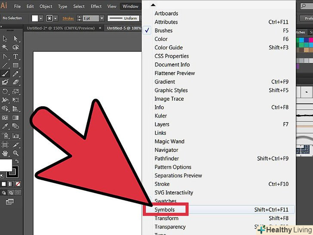Click the fill color swatch in control bar
Screen dimensions: 313x235
tap(35, 19)
